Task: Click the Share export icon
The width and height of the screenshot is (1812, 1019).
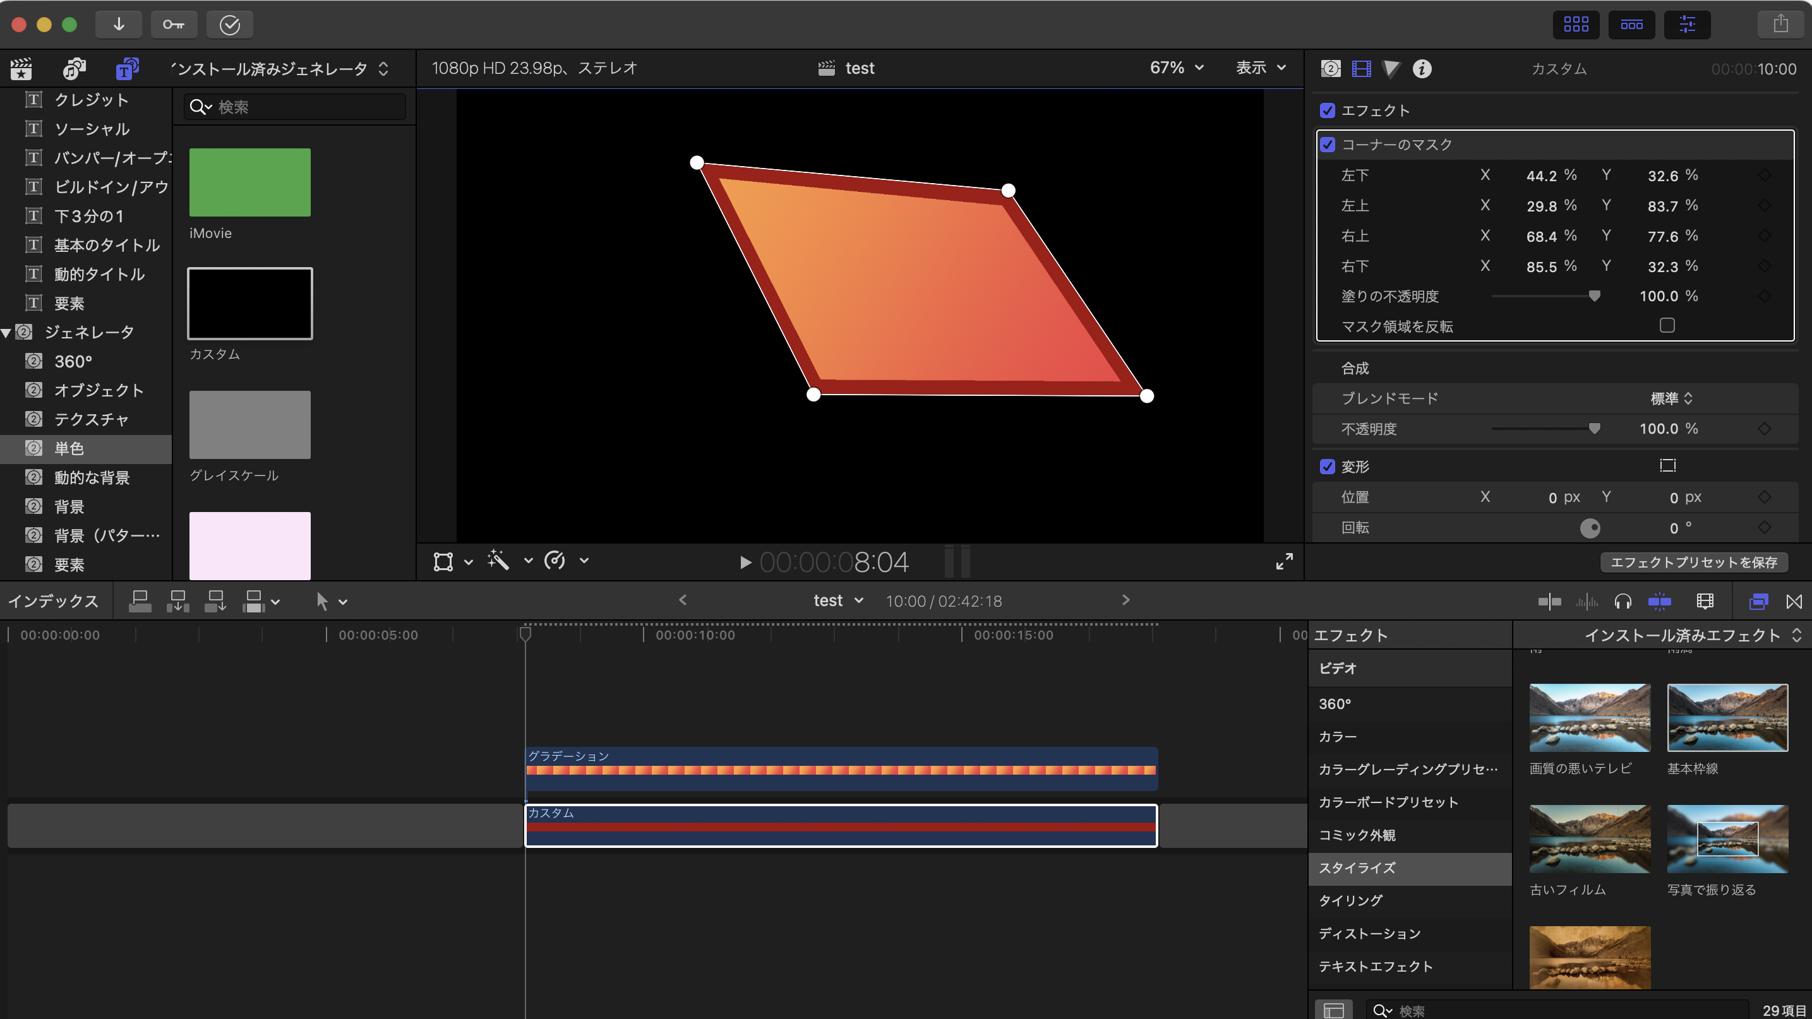Action: tap(1780, 25)
